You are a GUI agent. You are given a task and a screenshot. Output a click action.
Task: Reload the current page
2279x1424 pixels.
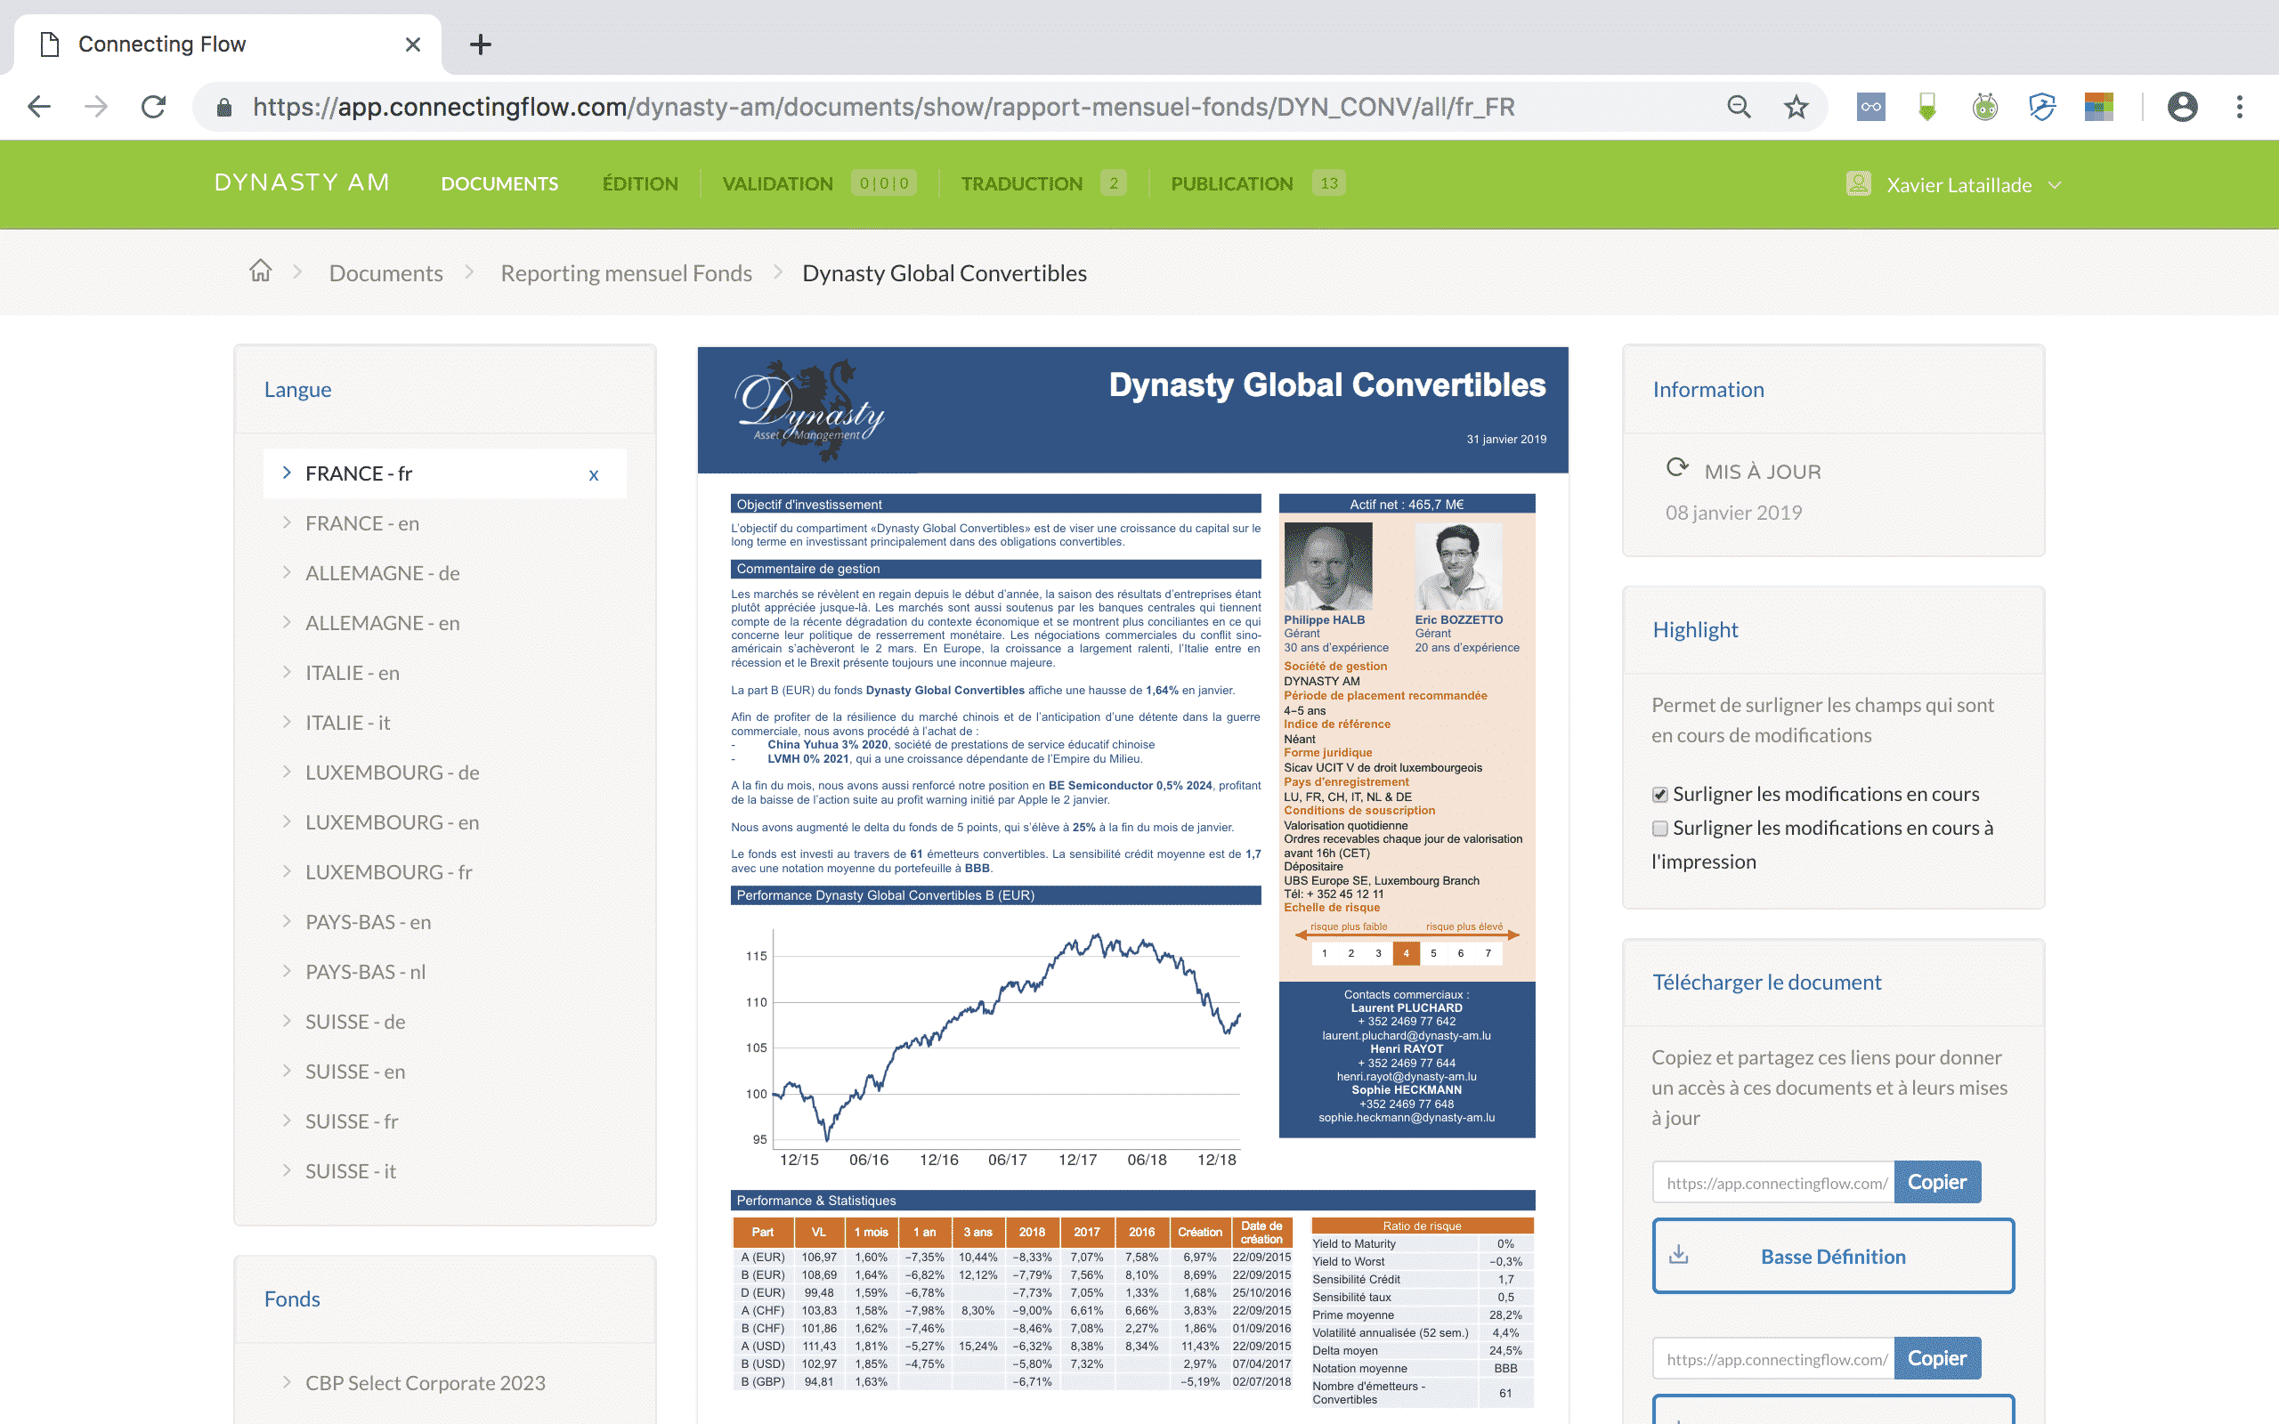pyautogui.click(x=153, y=107)
